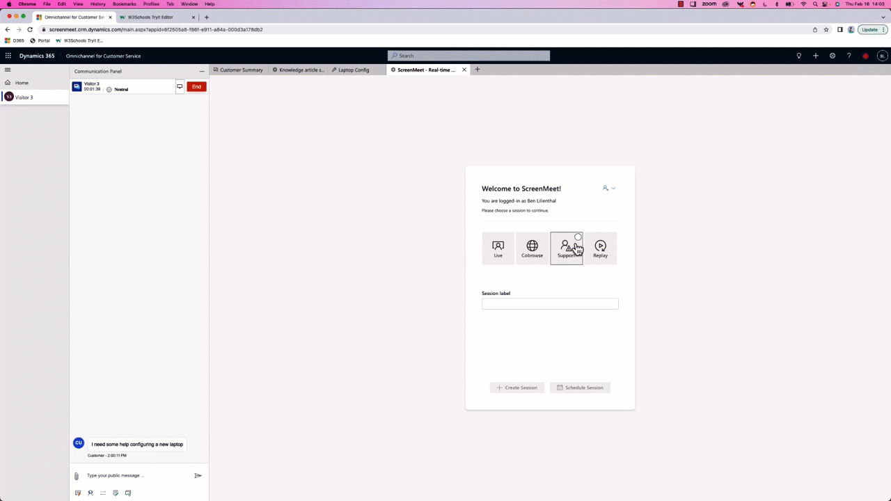Open the Chrome History menu

97,3
